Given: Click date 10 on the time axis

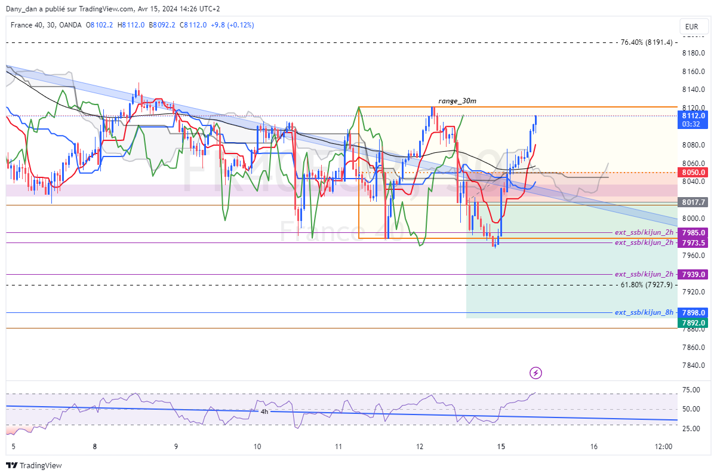Looking at the screenshot, I should pyautogui.click(x=257, y=446).
